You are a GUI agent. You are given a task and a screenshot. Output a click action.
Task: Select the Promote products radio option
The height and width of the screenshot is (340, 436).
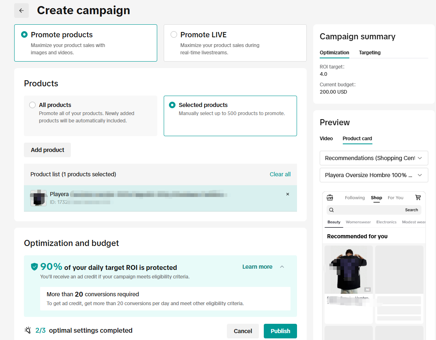click(24, 34)
